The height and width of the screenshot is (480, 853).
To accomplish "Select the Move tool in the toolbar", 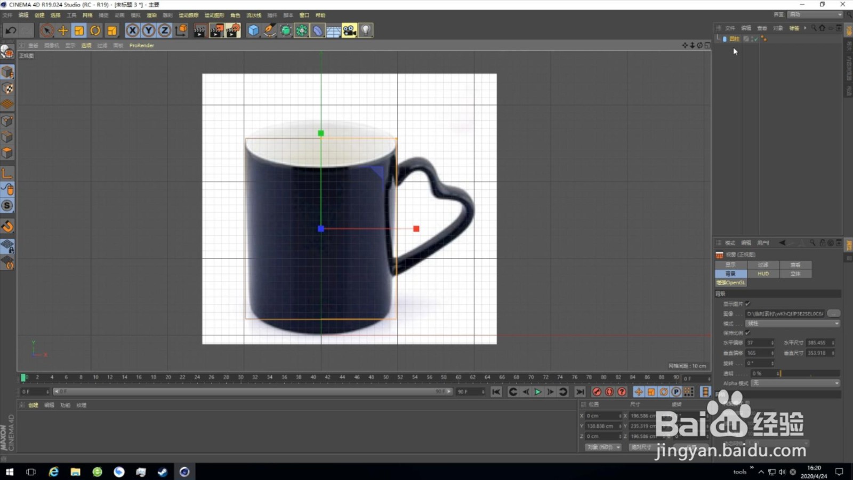I will 63,30.
